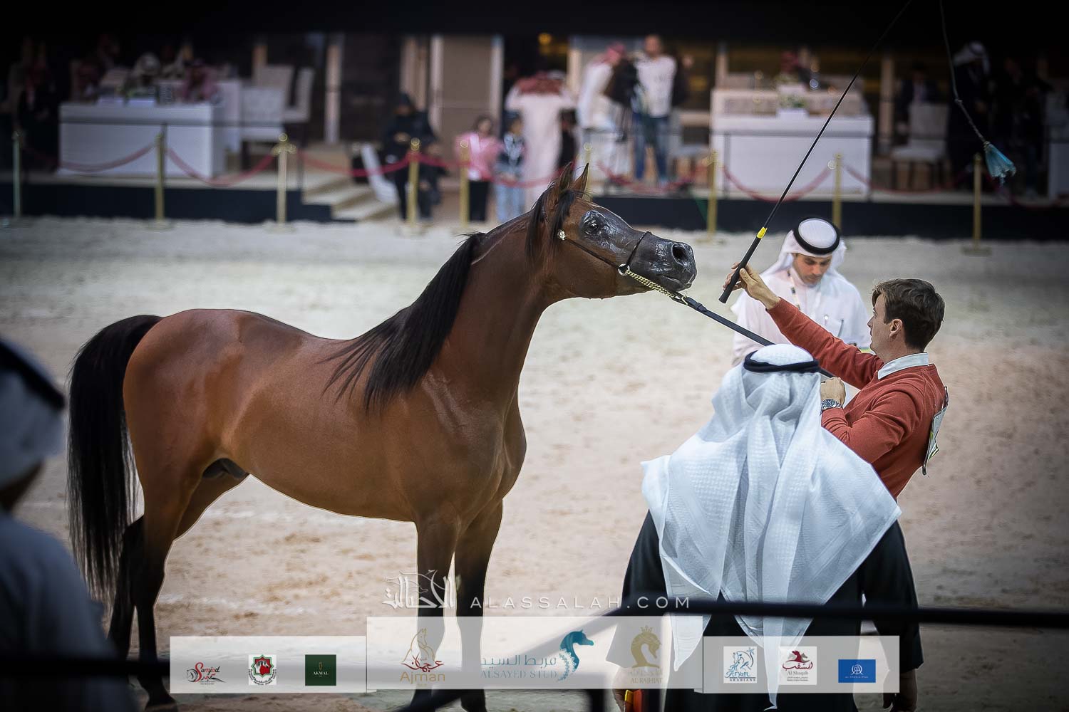Image resolution: width=1069 pixels, height=712 pixels.
Task: Click the red and green emblem logo
Action: (262, 670)
